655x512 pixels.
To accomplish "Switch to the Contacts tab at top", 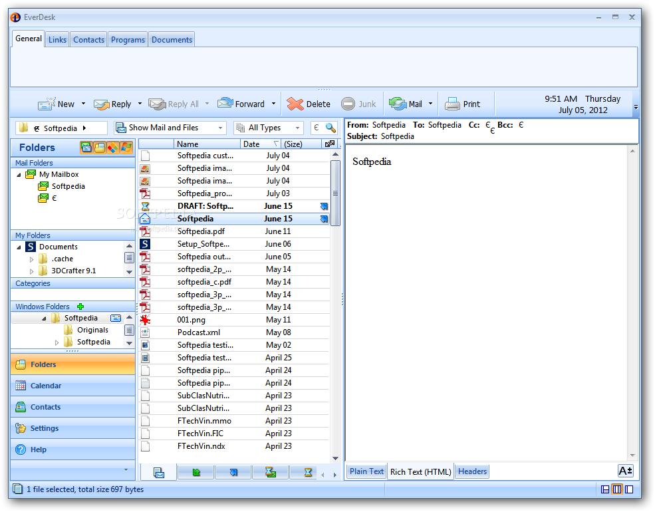I will (x=88, y=40).
